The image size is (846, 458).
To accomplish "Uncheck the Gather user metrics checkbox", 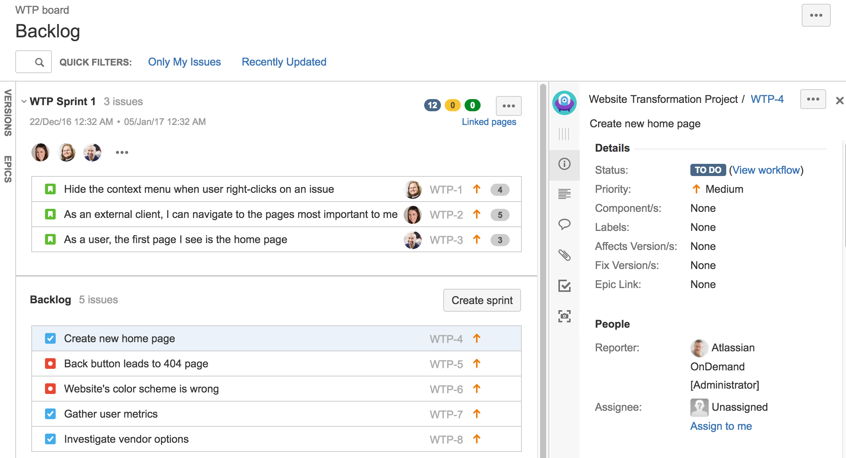I will pos(50,414).
